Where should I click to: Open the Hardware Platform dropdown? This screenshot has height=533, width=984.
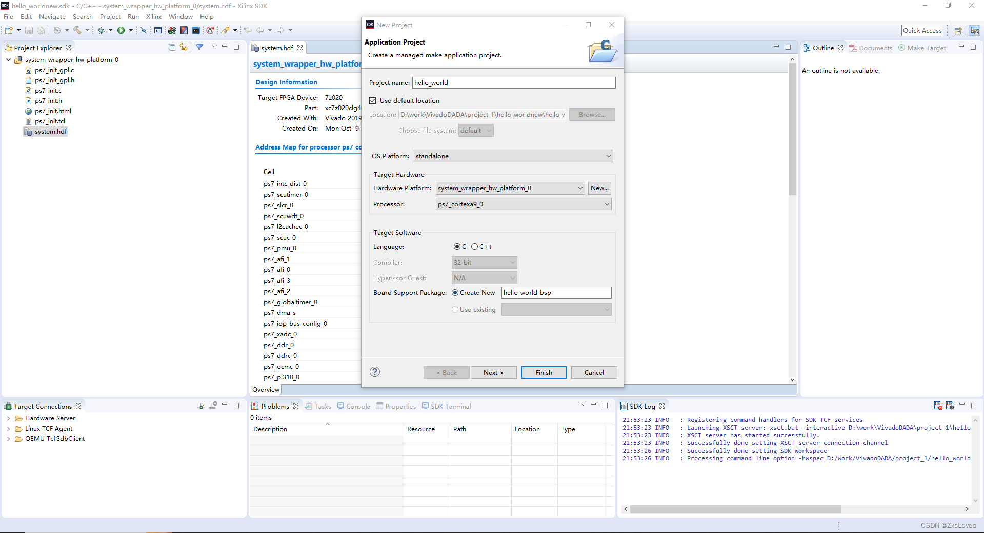[x=510, y=188]
